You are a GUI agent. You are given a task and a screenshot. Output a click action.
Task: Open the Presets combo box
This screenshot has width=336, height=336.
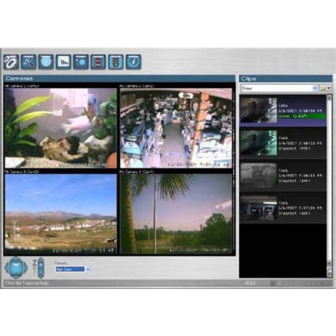pos(72,269)
